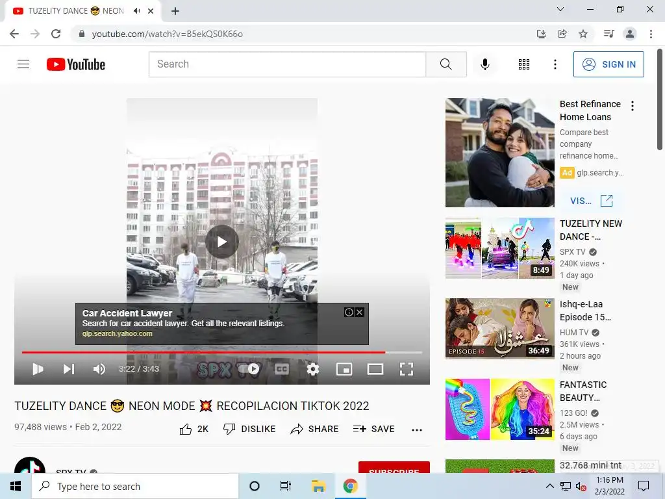
Task: Click the VIS... visit site ad button
Action: coord(591,201)
